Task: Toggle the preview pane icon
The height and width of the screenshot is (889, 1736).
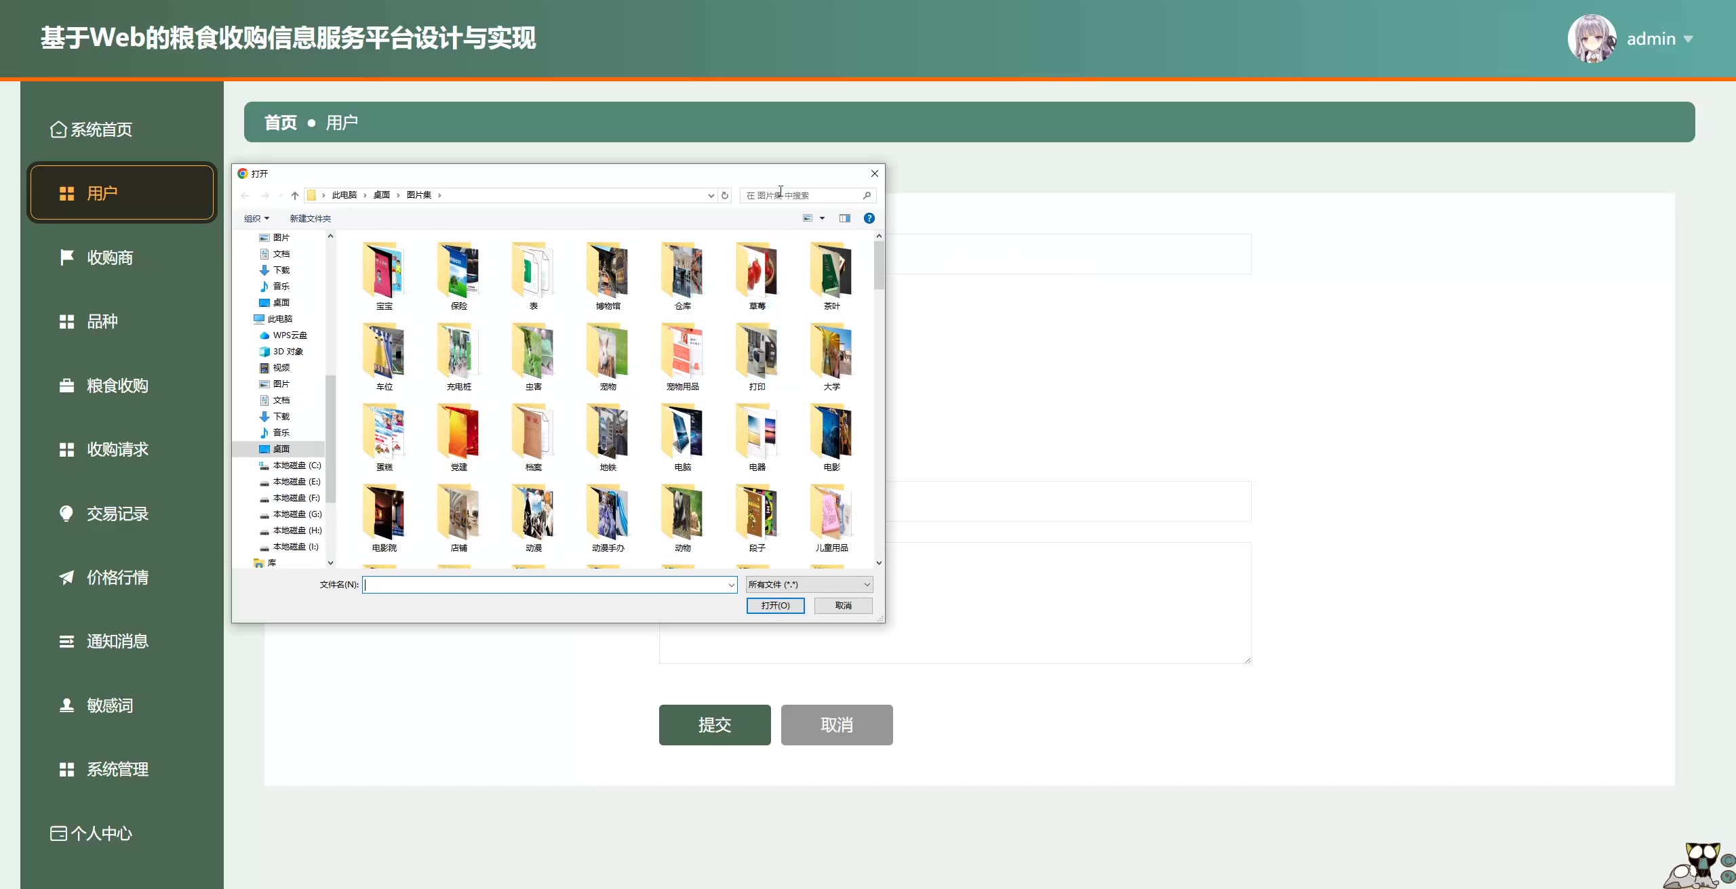Action: click(x=844, y=218)
